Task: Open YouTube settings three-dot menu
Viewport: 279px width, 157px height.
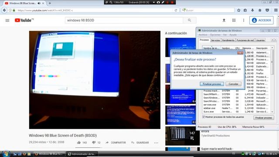Action: click(244, 20)
